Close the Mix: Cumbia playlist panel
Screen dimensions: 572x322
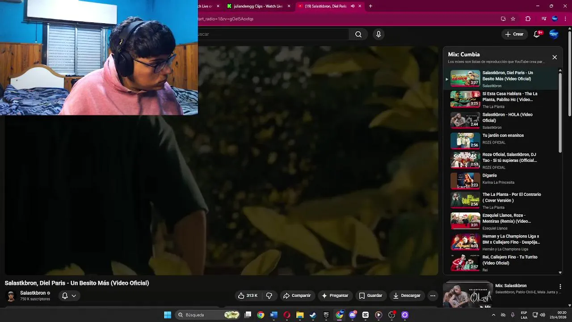click(x=555, y=57)
